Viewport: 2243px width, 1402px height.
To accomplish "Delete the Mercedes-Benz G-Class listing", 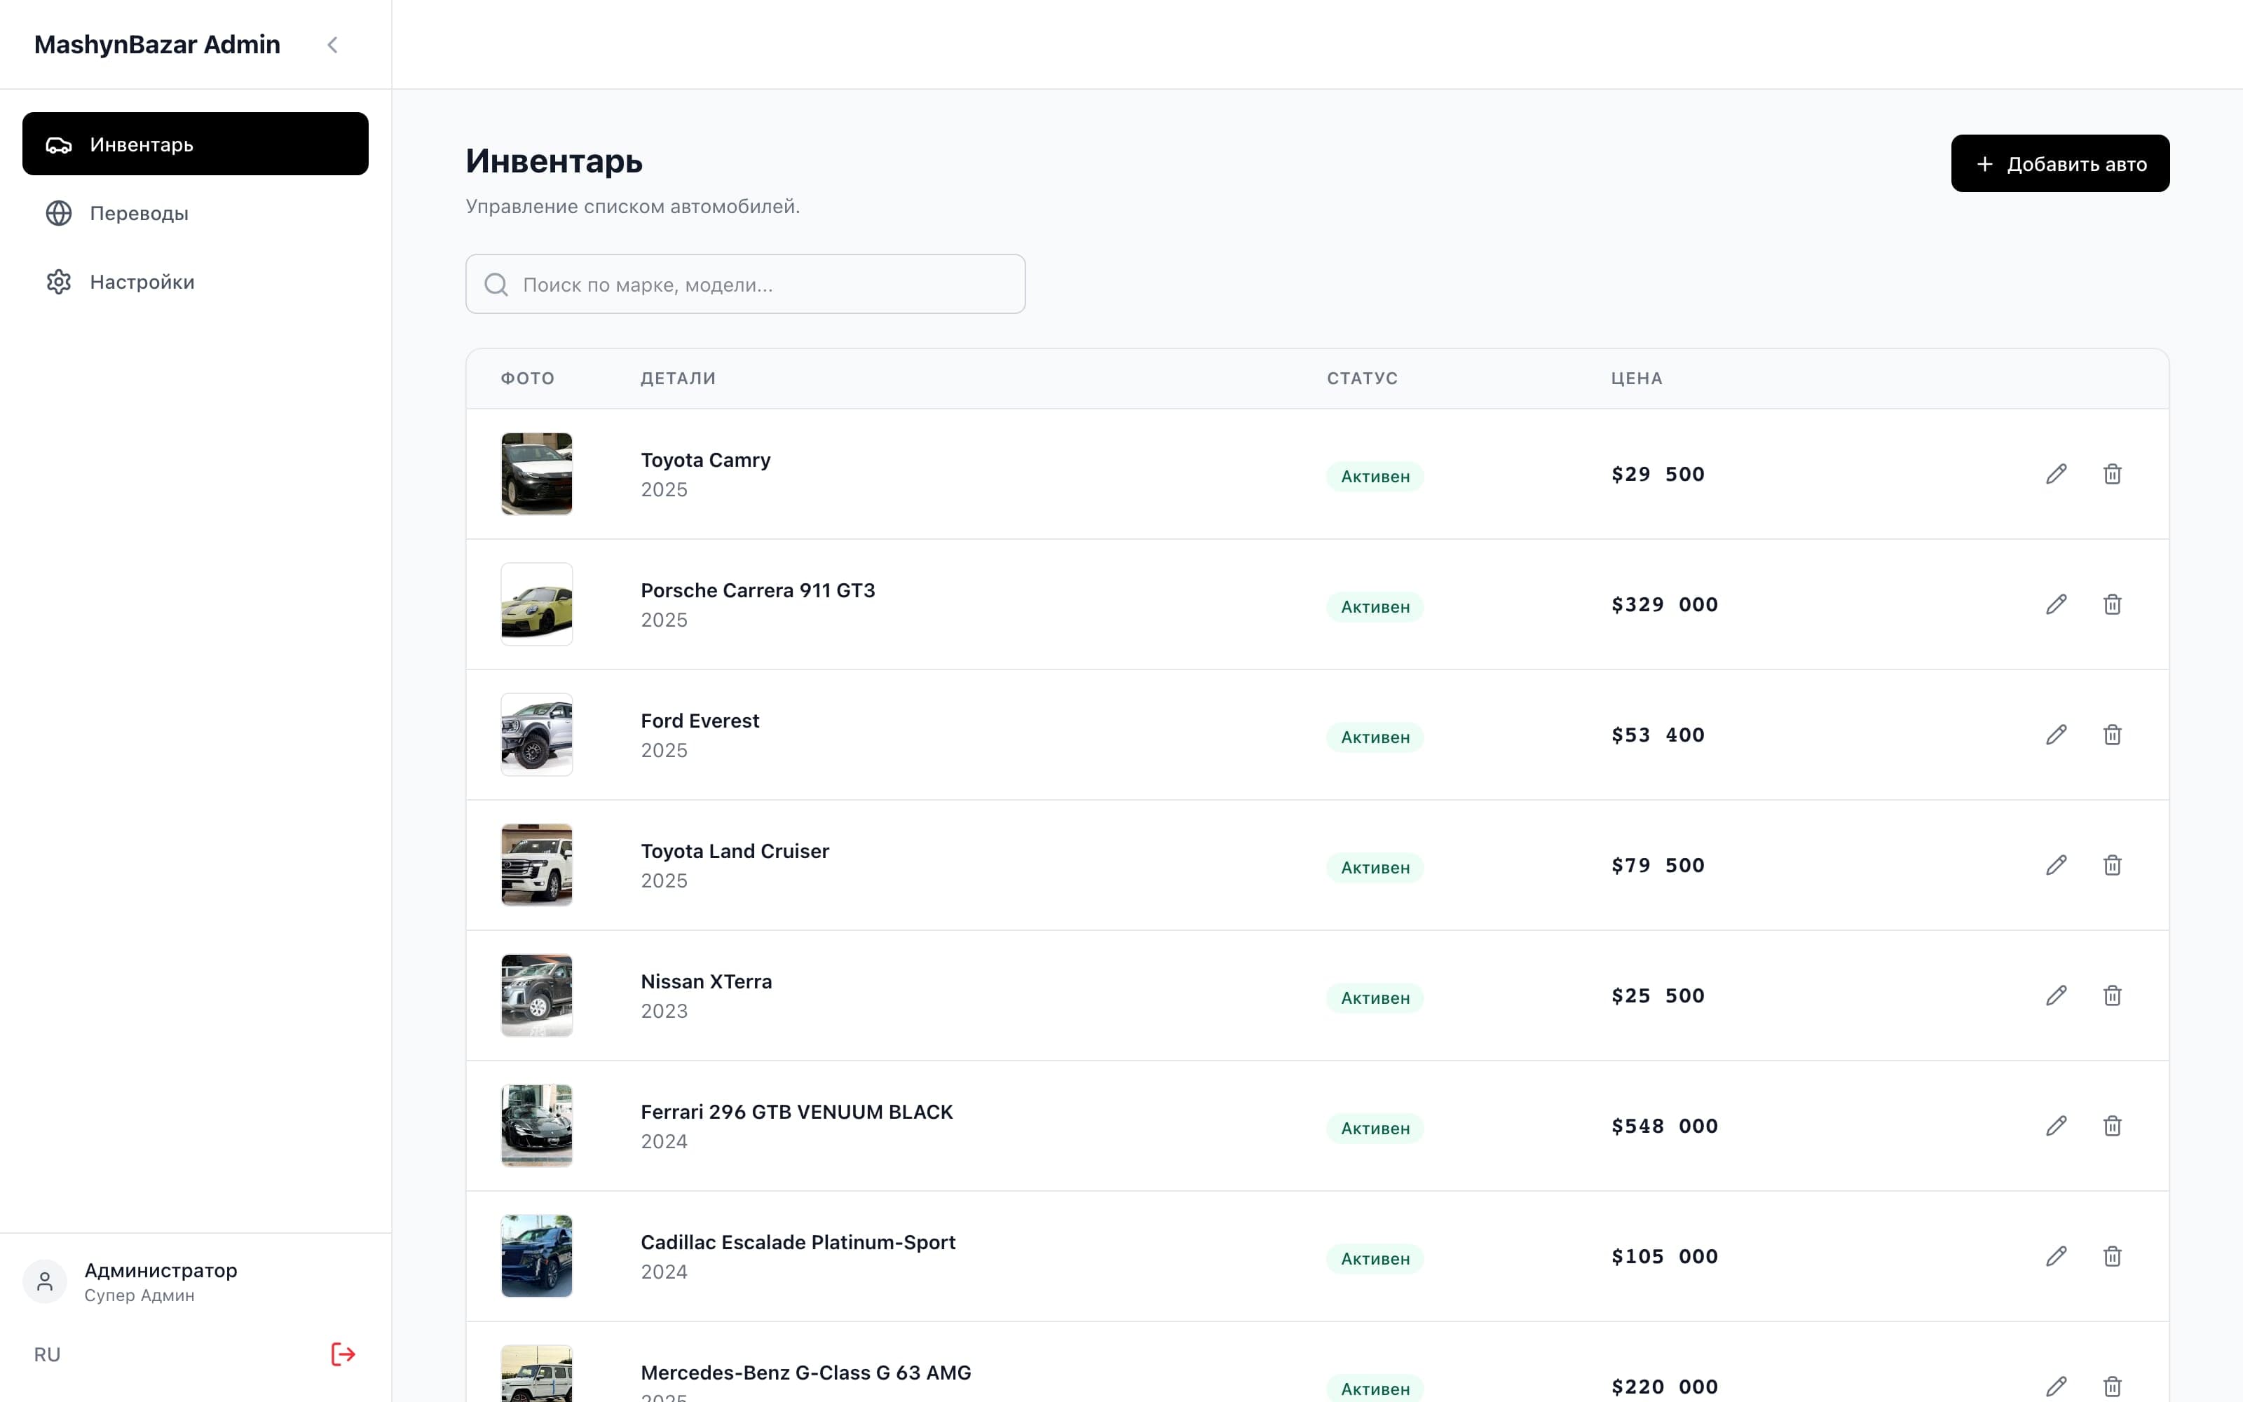I will tap(2113, 1387).
